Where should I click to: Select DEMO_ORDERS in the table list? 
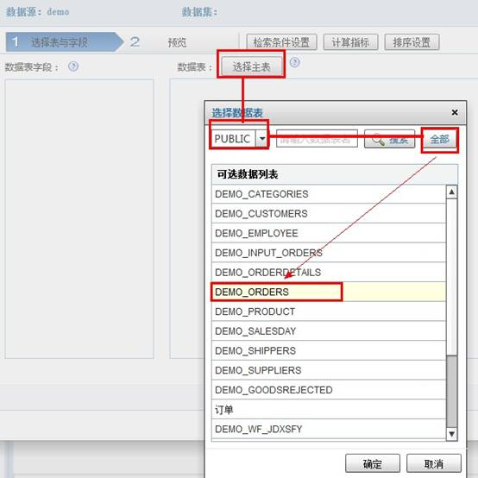click(x=329, y=292)
